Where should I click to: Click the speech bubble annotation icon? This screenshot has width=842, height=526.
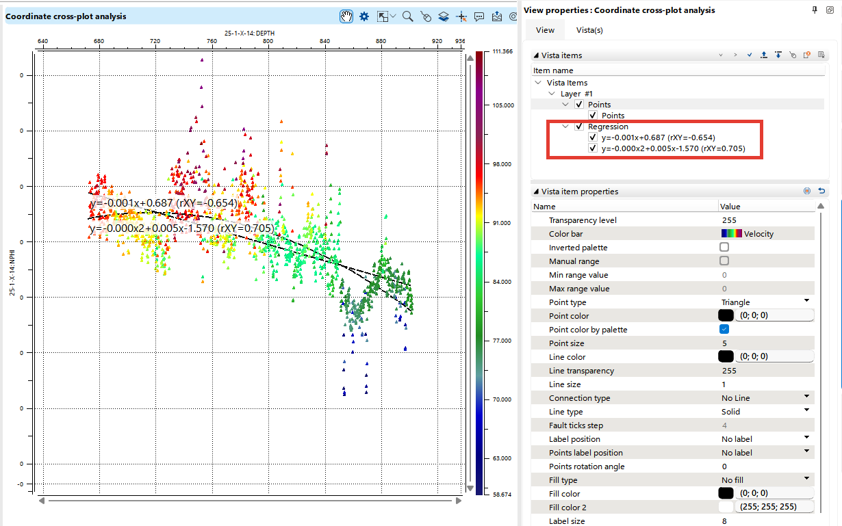click(479, 16)
